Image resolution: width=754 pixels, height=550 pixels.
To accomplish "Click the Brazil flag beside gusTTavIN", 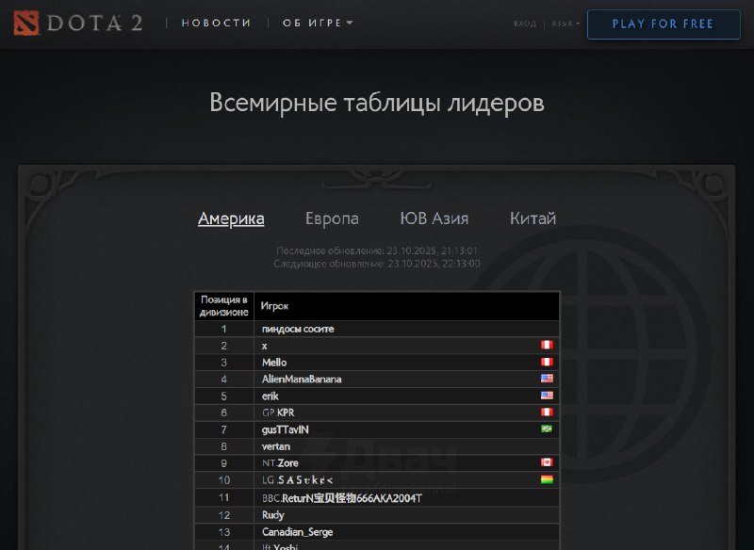I will click(547, 429).
